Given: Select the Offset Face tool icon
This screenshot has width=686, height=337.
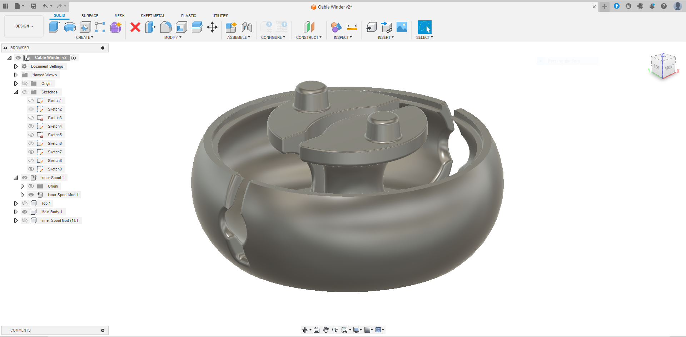Looking at the screenshot, I should click(x=197, y=27).
